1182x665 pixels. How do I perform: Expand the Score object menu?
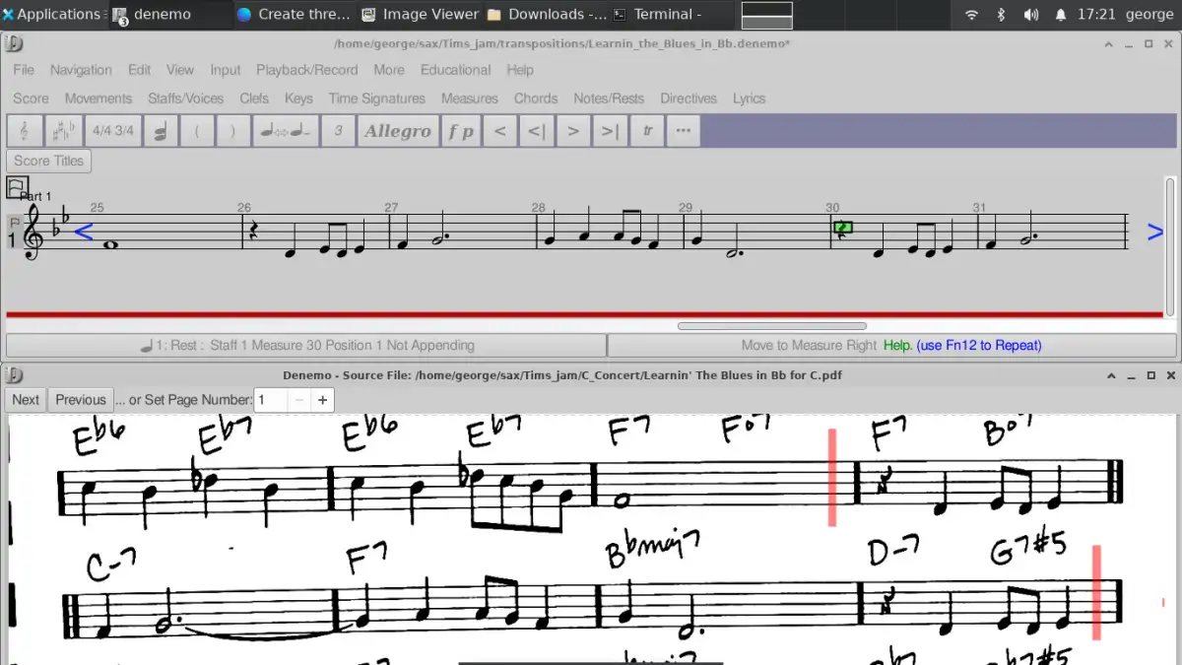31,99
